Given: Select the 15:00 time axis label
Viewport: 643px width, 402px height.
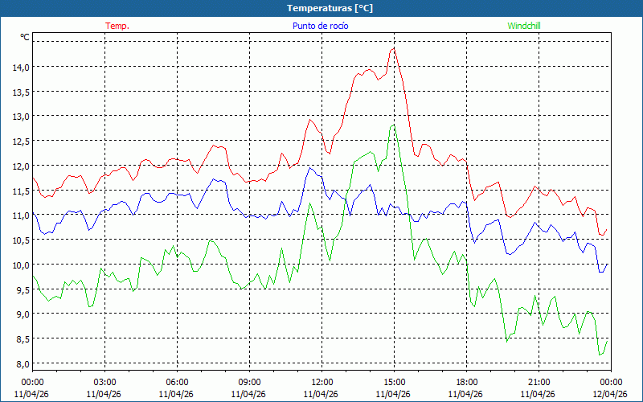Looking at the screenshot, I should coord(394,382).
